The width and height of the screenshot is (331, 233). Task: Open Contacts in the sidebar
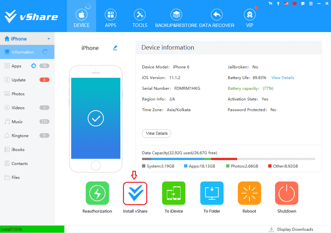(x=27, y=164)
